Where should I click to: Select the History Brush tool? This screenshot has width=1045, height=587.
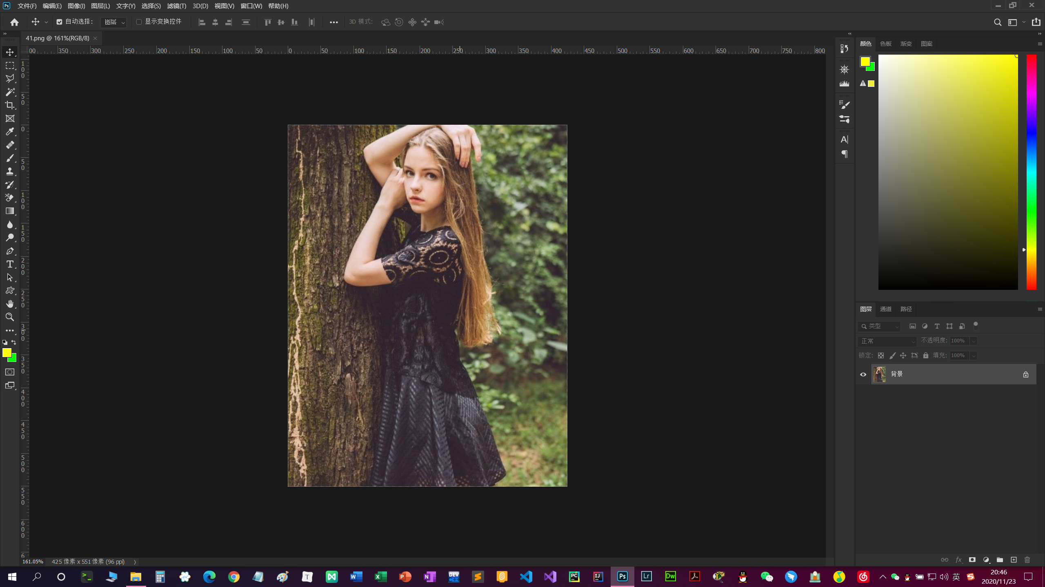(10, 185)
